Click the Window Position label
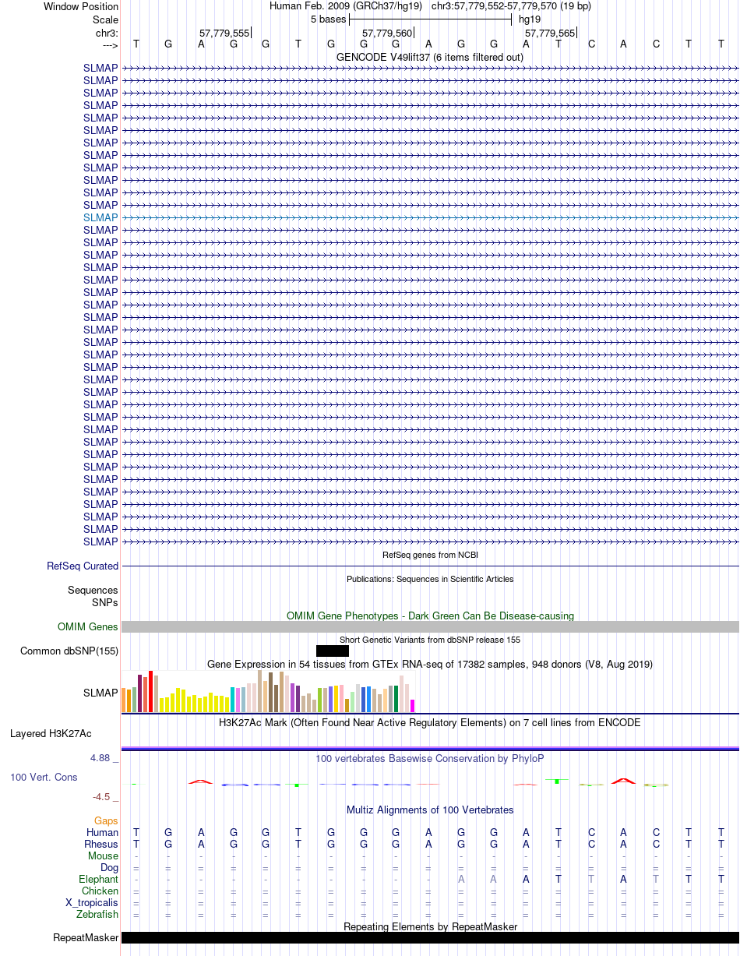740x956 pixels. [x=81, y=6]
